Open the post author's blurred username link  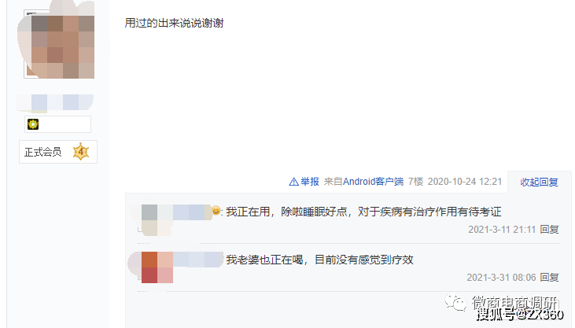pos(55,102)
